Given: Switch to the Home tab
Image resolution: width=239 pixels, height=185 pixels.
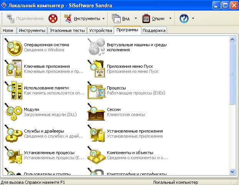Looking at the screenshot, I should tap(8, 30).
